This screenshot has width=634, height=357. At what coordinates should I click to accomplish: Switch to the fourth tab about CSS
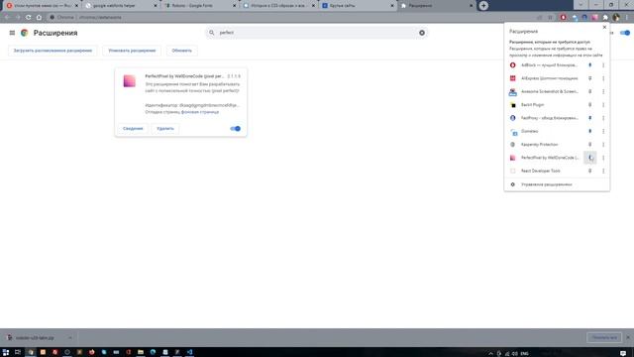[x=278, y=6]
